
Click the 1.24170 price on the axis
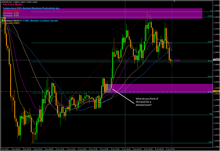pyautogui.click(x=216, y=135)
